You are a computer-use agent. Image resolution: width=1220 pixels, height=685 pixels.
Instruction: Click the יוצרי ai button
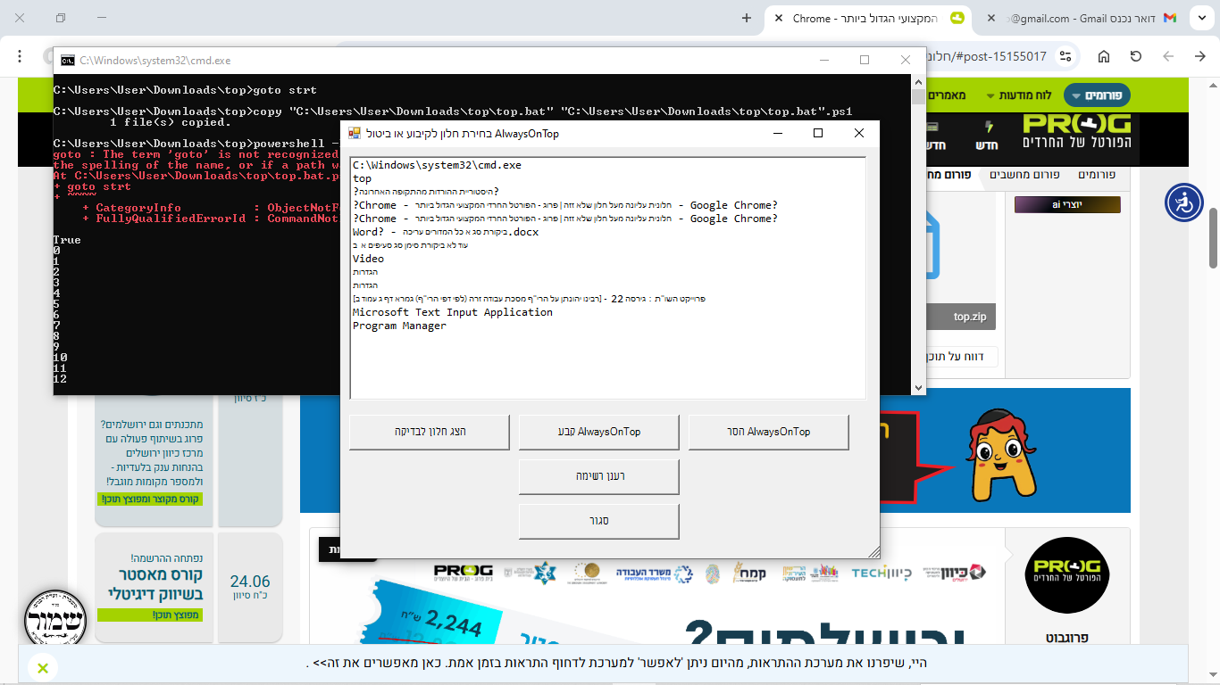point(1066,204)
